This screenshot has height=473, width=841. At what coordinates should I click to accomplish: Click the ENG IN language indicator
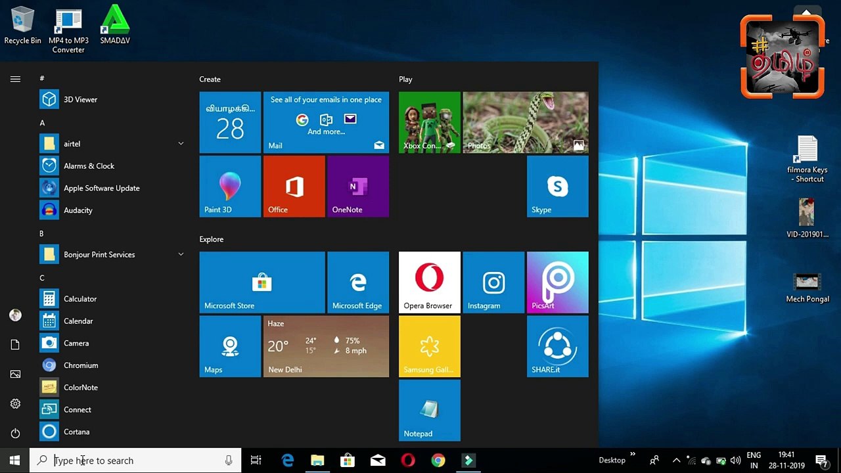click(754, 461)
